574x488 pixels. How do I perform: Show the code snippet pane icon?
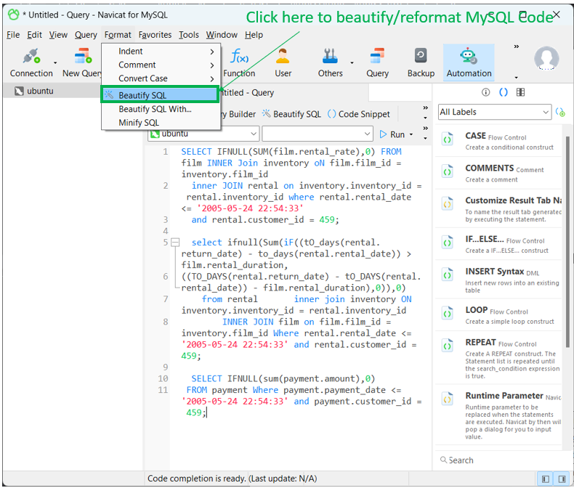tap(504, 92)
